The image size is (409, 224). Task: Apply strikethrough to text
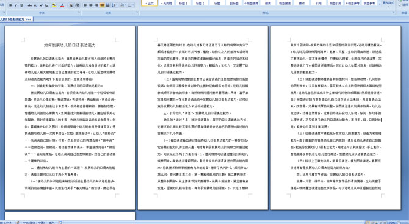tap(30, 5)
